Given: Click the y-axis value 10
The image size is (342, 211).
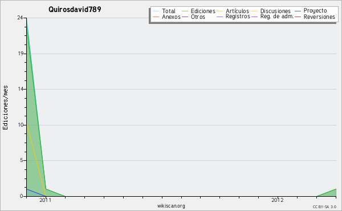Looking at the screenshot, I should [x=21, y=125].
